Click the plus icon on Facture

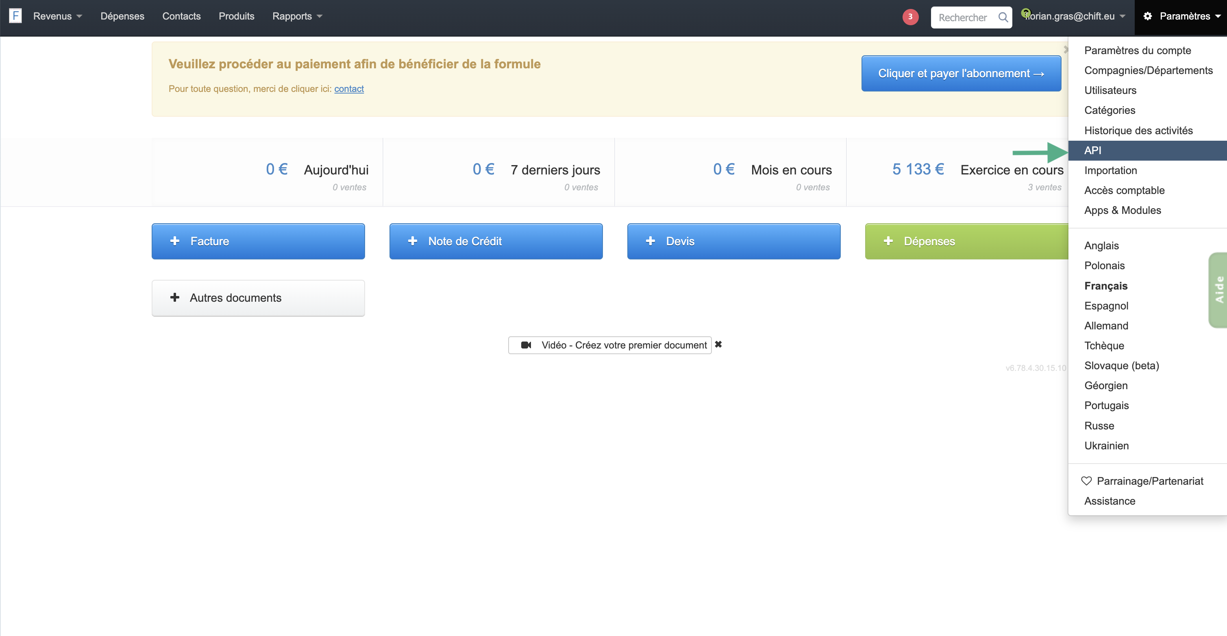(x=175, y=241)
